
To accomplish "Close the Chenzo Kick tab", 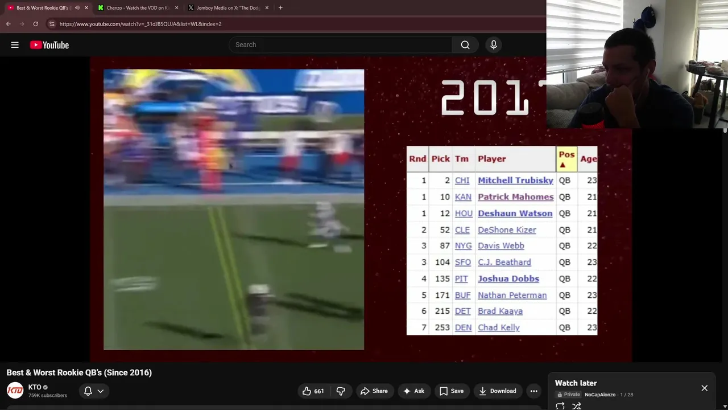I will [x=176, y=8].
